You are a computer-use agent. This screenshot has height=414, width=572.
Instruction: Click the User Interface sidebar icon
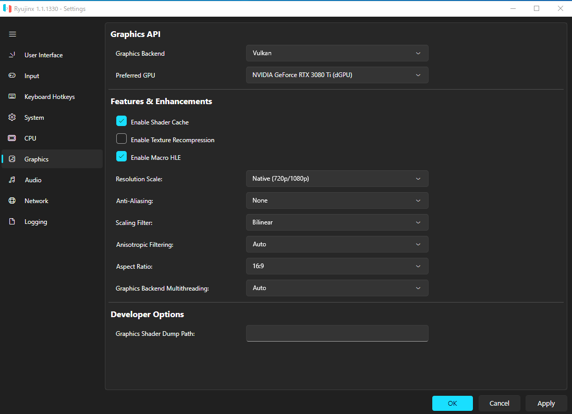click(13, 55)
